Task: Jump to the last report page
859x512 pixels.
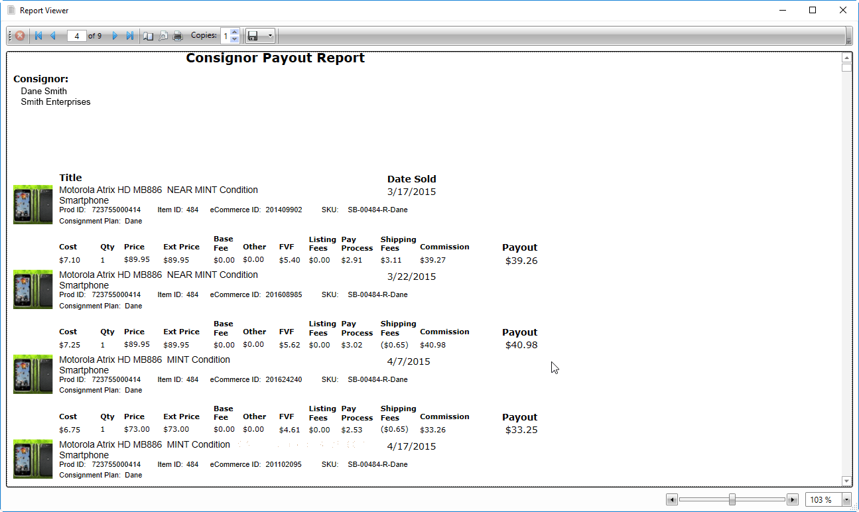Action: pyautogui.click(x=130, y=36)
